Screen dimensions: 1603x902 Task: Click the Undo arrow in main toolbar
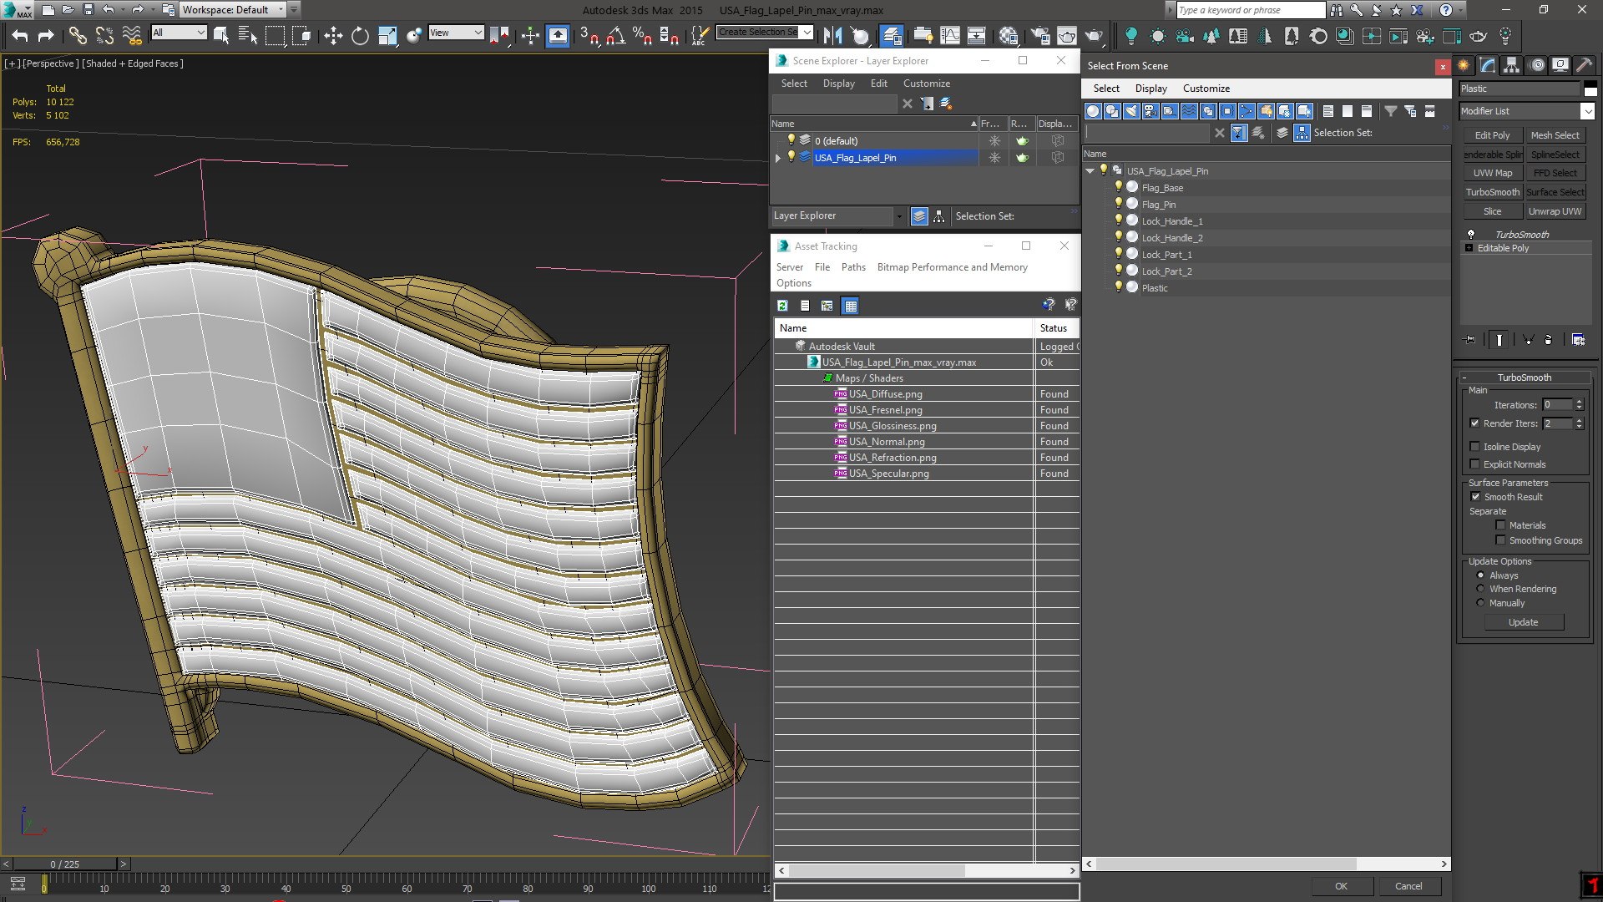point(20,35)
